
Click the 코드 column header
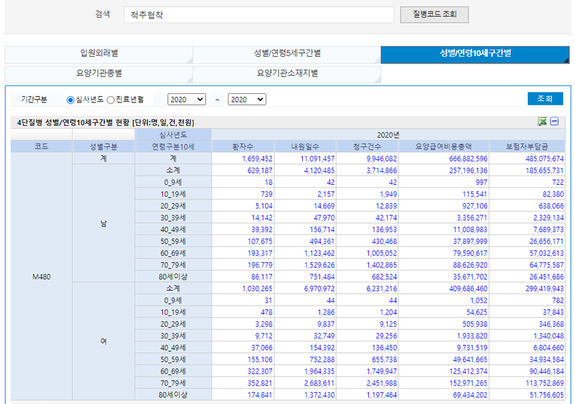[41, 146]
